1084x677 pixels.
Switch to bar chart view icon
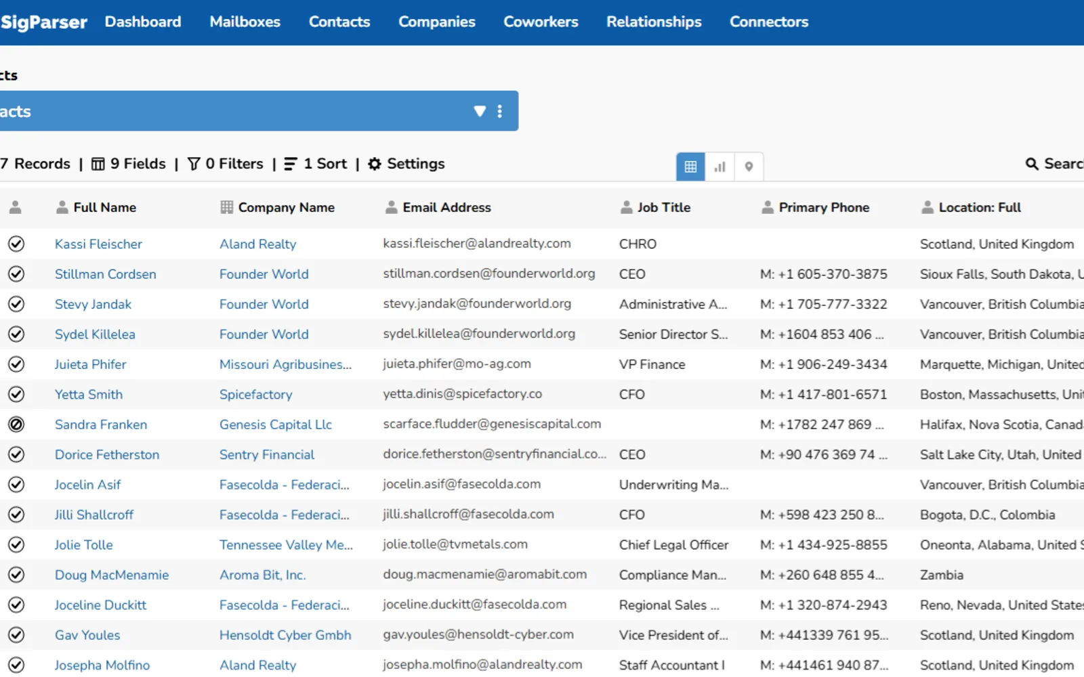click(720, 167)
